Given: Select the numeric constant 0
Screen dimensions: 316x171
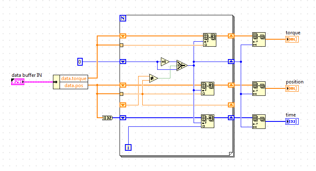Looking at the screenshot, I should coord(80,62).
